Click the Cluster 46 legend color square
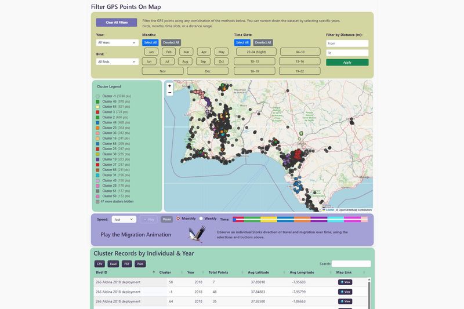The image size is (464, 309). [97, 101]
